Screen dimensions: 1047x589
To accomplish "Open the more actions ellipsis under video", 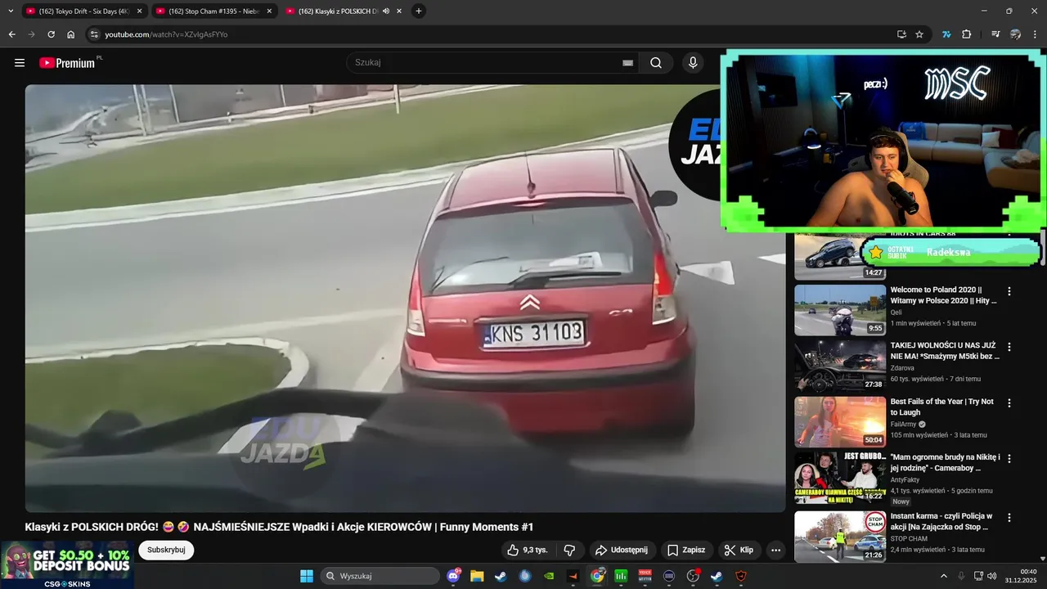I will click(x=776, y=550).
